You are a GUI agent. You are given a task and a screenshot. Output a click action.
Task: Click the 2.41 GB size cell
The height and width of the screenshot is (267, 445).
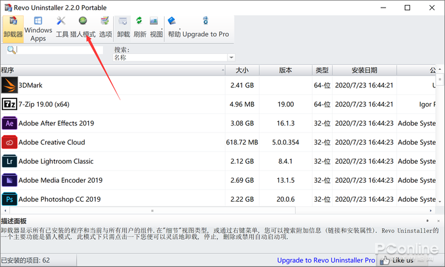(x=242, y=85)
